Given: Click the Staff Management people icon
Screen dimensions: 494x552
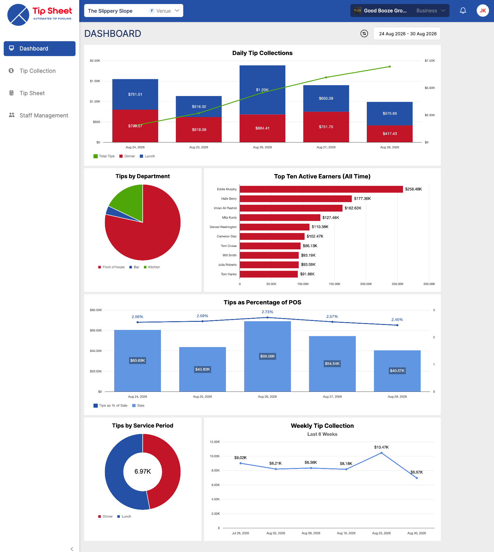Looking at the screenshot, I should coord(12,115).
